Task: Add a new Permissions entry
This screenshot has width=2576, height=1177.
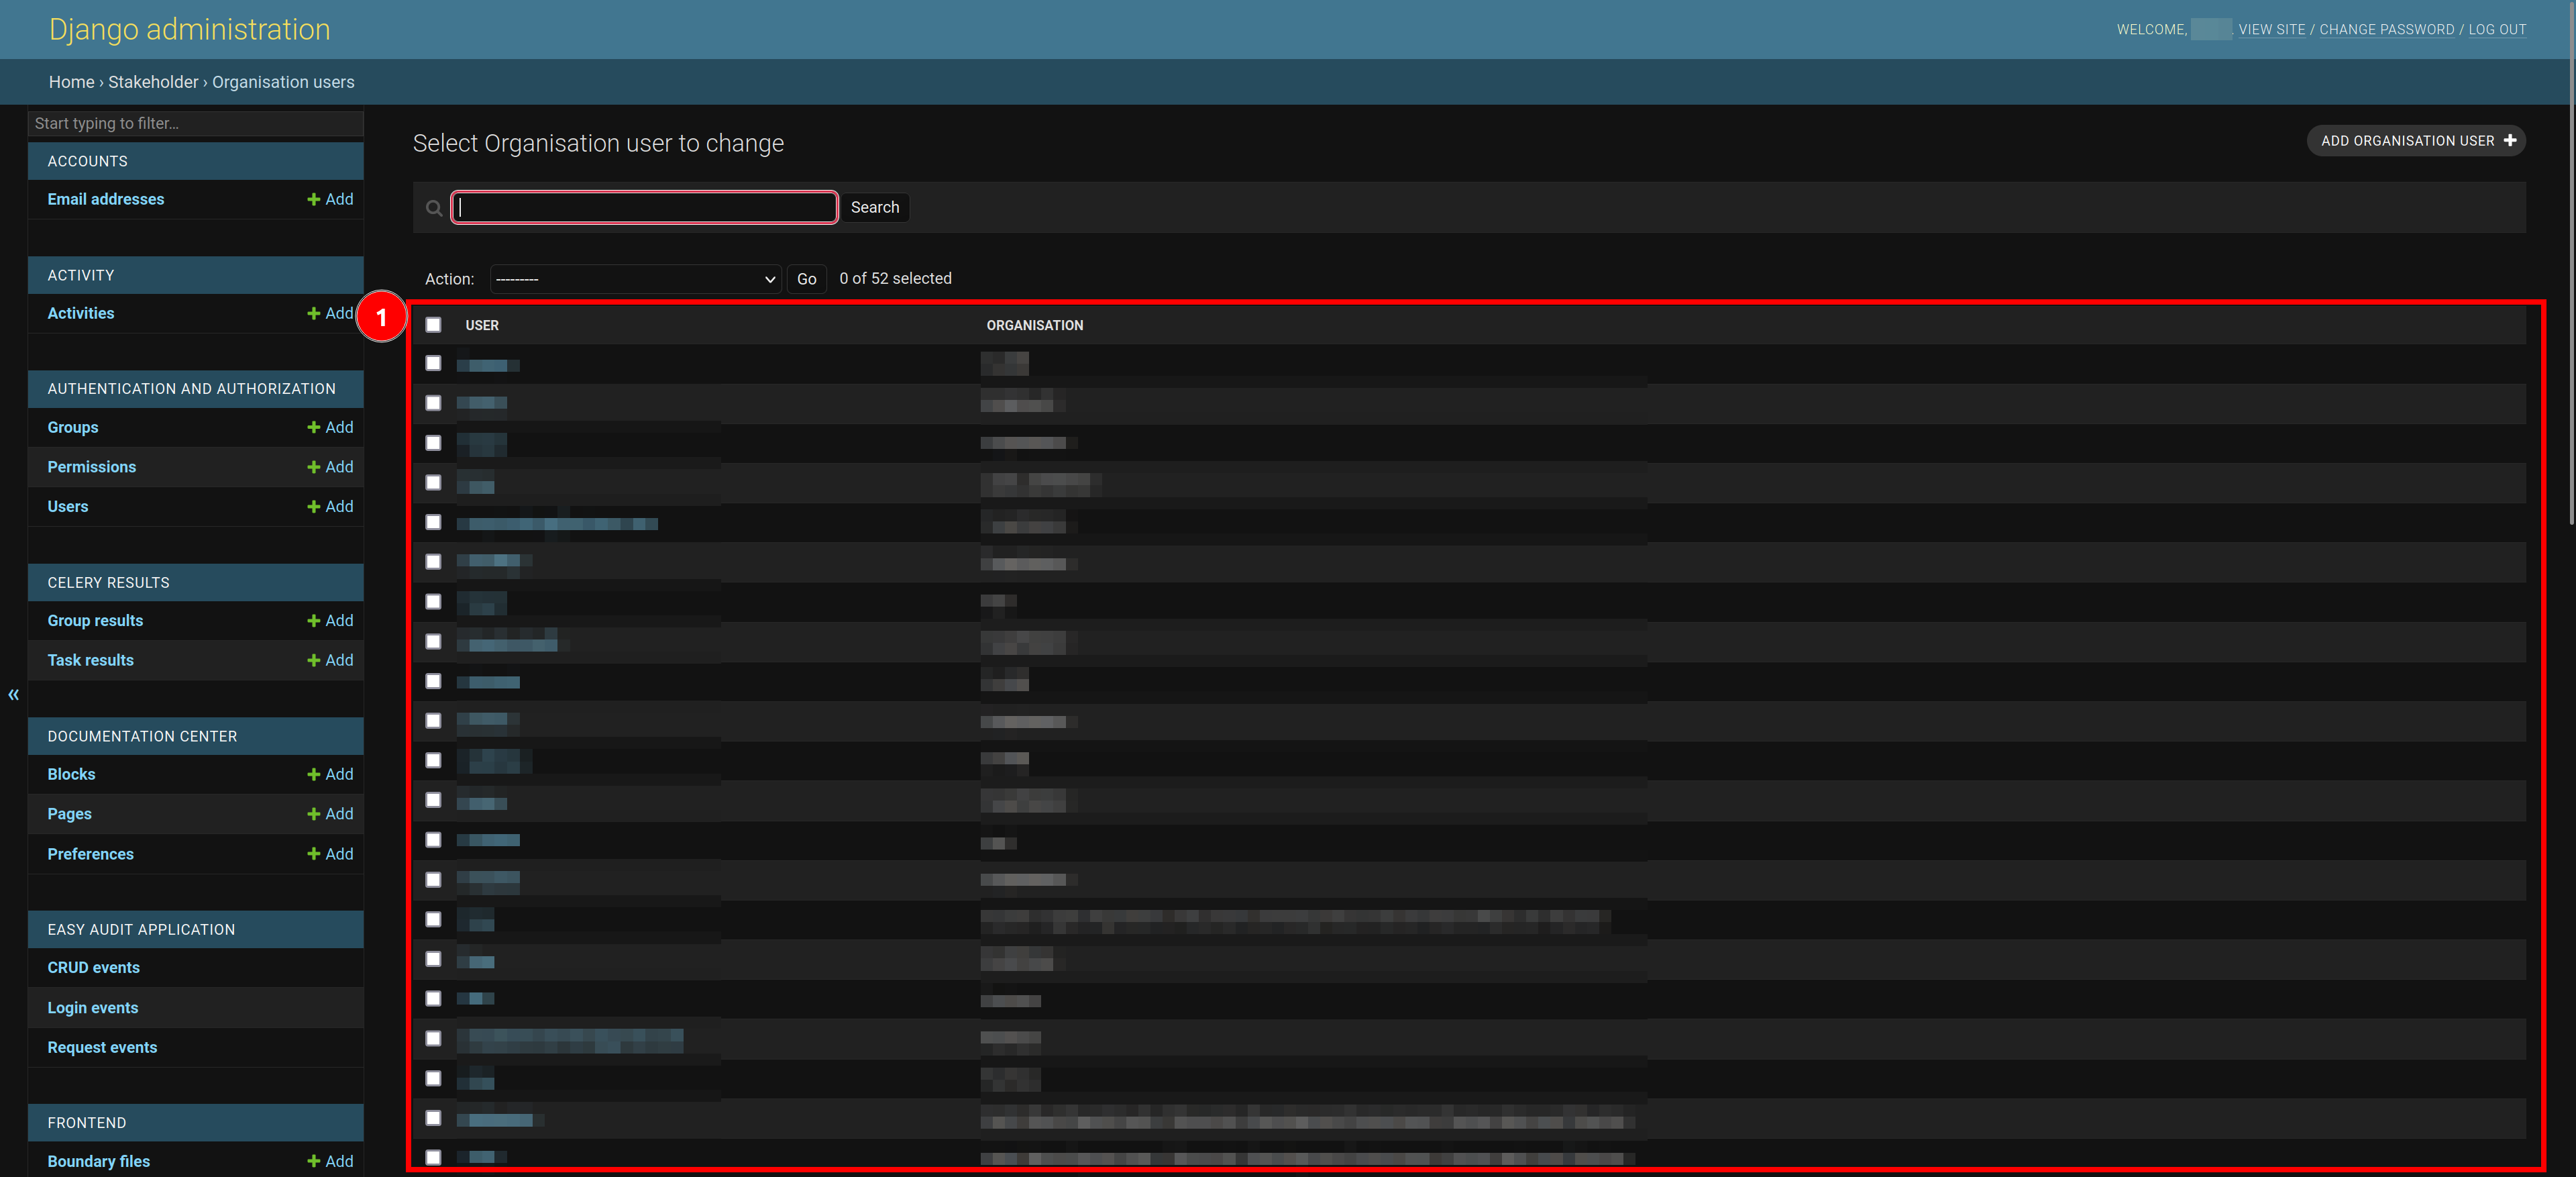Action: [x=330, y=467]
